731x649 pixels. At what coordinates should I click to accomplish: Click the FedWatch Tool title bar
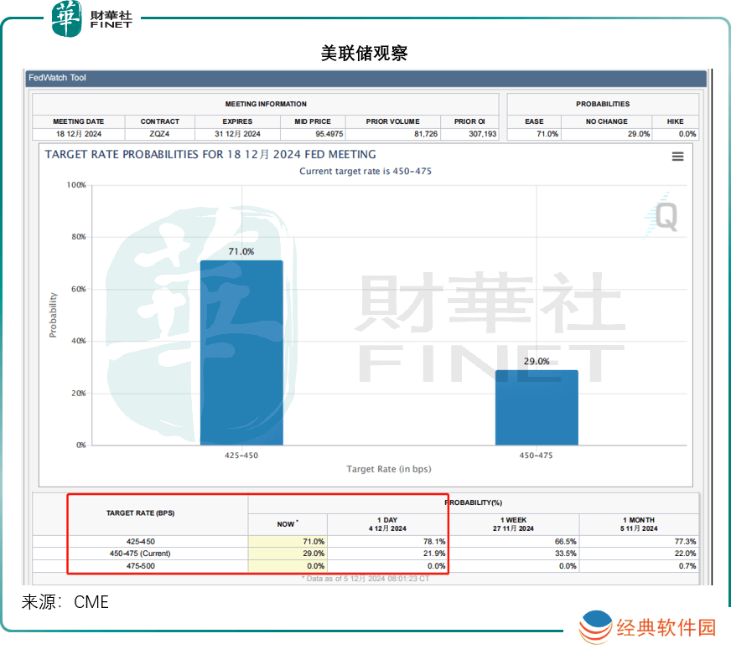[365, 79]
